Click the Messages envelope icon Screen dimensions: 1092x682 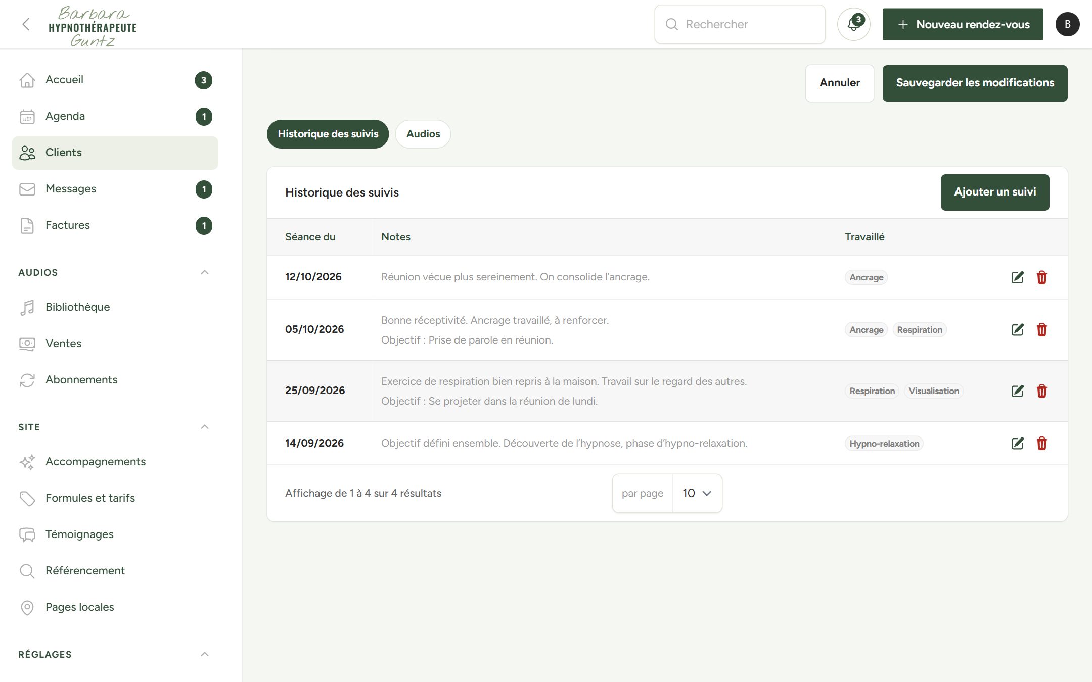click(27, 189)
